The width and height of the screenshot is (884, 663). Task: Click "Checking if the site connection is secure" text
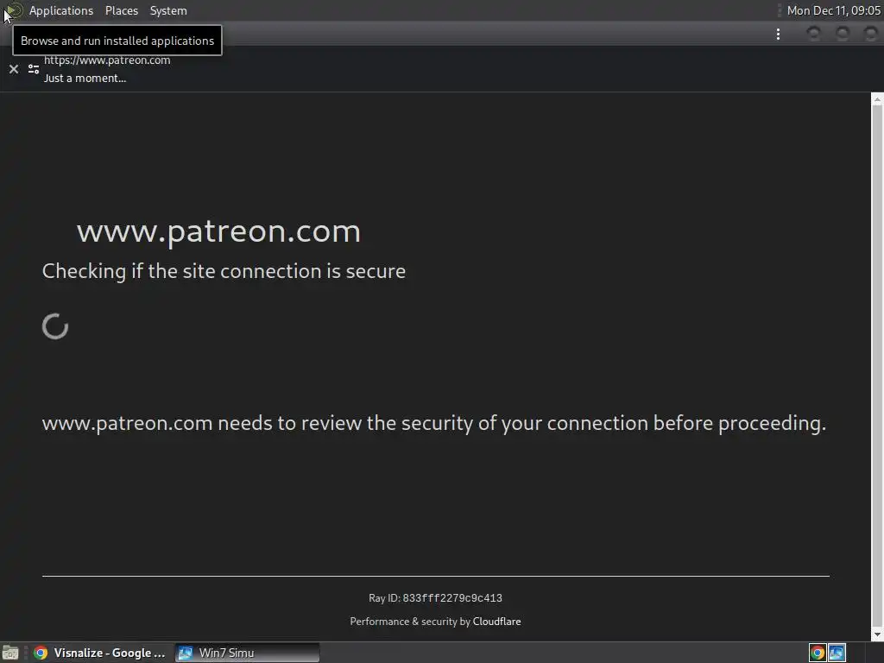224,271
